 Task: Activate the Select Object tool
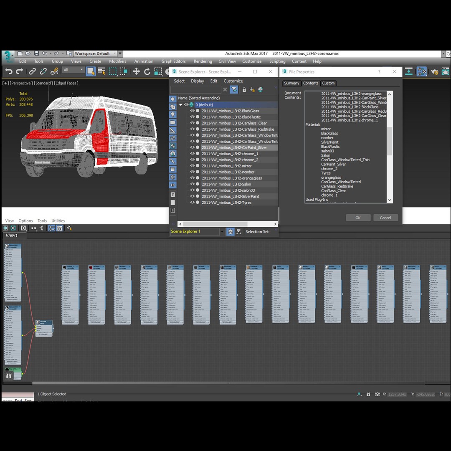(x=91, y=71)
